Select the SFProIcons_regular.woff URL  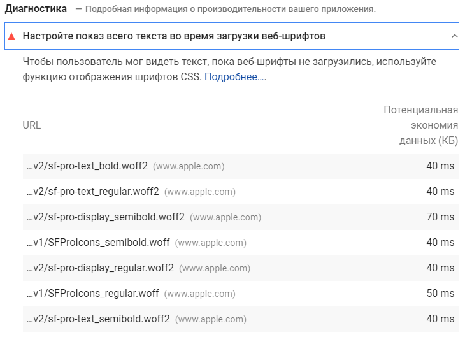pos(92,294)
